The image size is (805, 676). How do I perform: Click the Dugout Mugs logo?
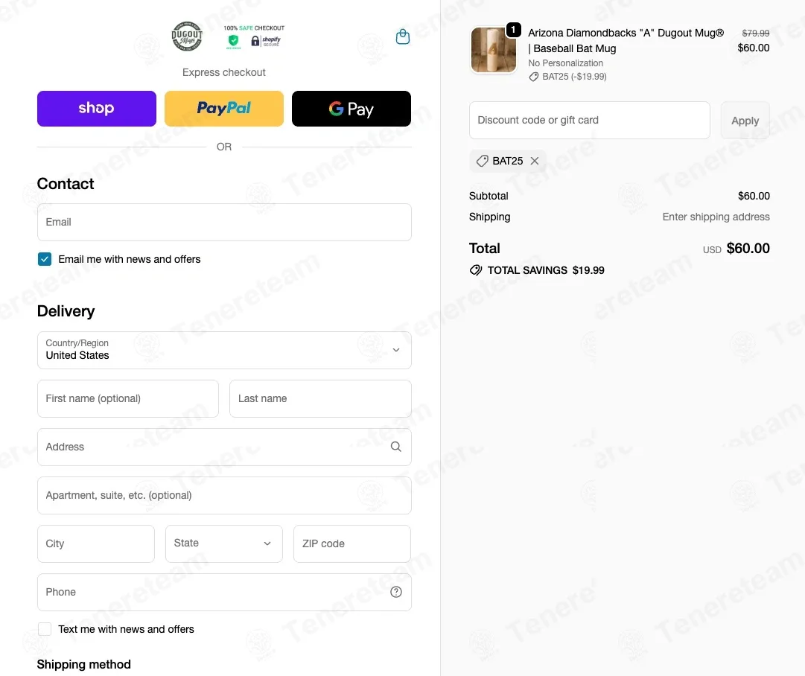click(187, 36)
